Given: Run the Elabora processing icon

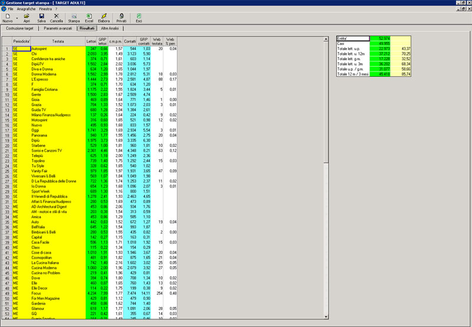Looking at the screenshot, I should (x=104, y=17).
